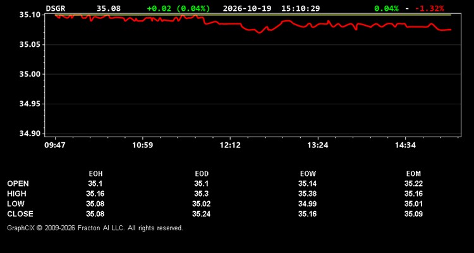This screenshot has height=253, width=474.
Task: Select the EOW LOW value 34.99
Action: pos(308,204)
